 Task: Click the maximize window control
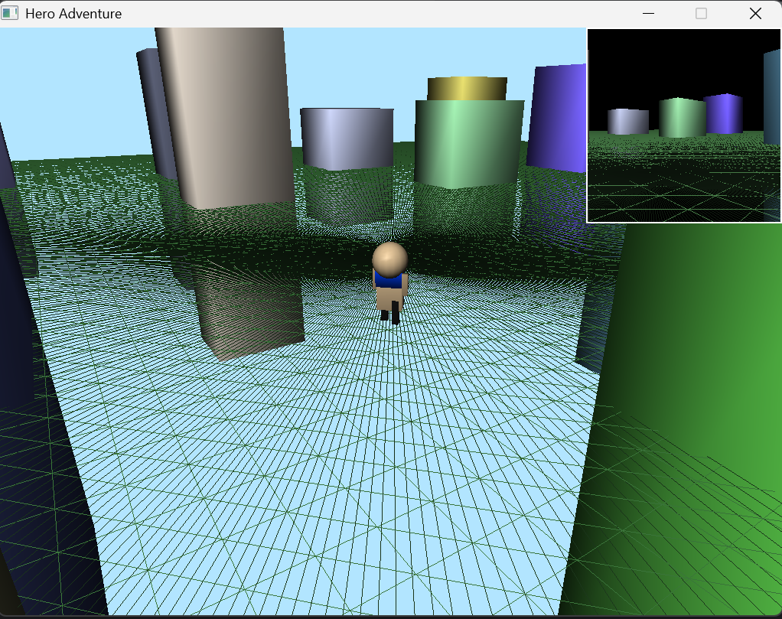[701, 13]
